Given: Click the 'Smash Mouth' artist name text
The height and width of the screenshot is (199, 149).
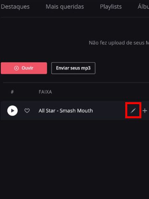Looking at the screenshot, I should [76, 111].
